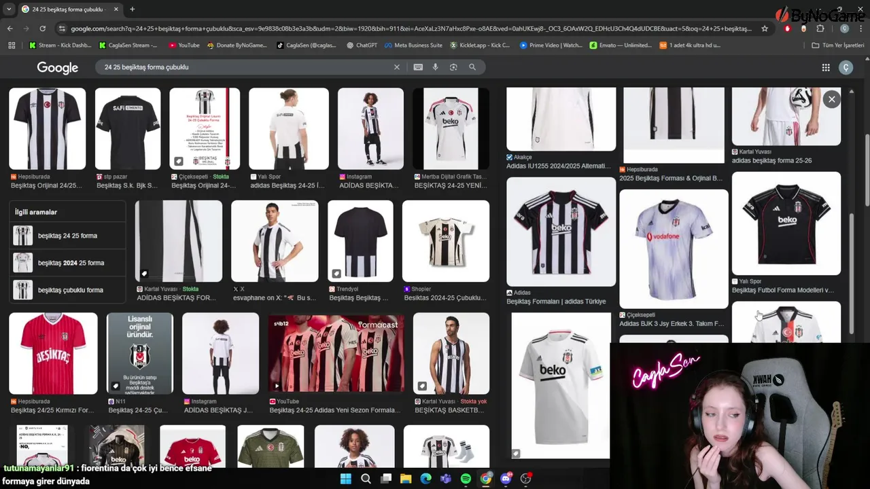Open Windows taskbar search
This screenshot has width=870, height=489.
tap(366, 479)
